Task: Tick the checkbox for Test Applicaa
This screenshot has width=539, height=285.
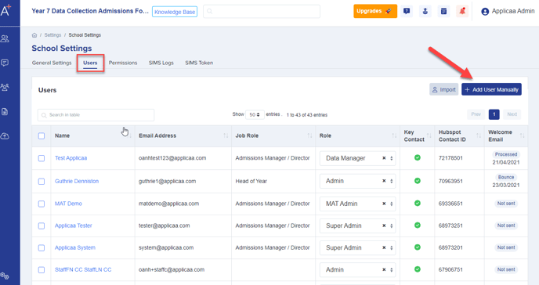Action: tap(42, 158)
